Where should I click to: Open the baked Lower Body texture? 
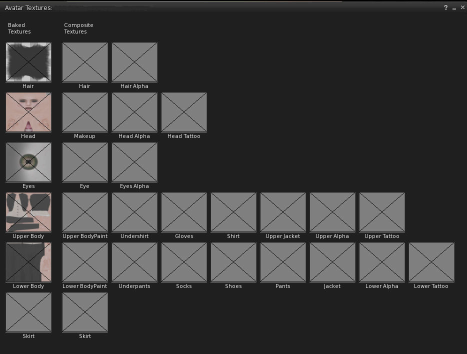28,262
